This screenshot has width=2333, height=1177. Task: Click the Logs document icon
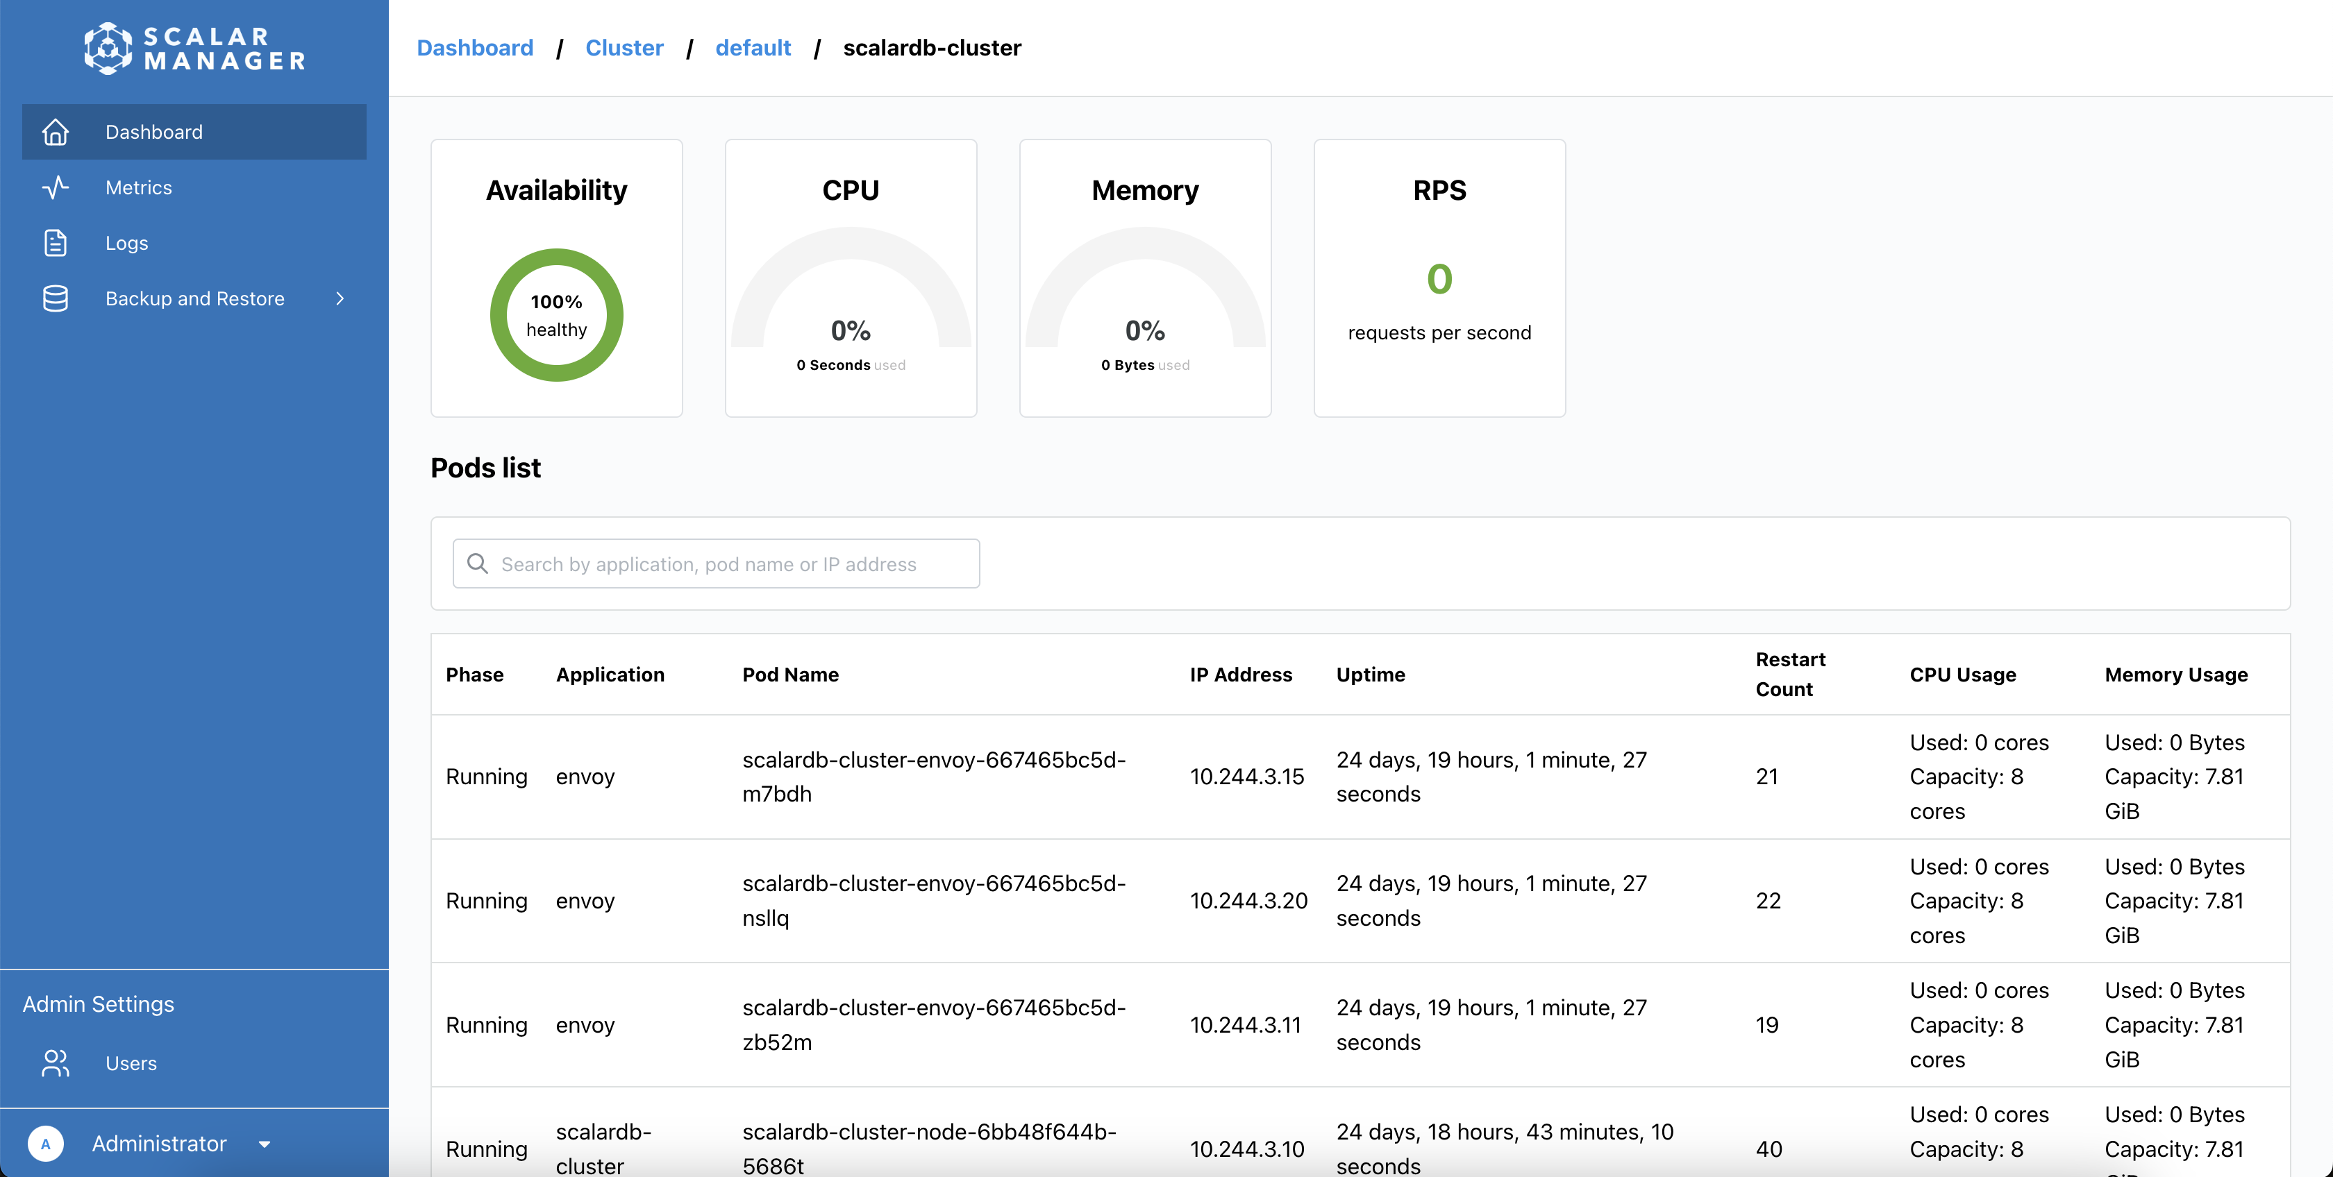[56, 243]
